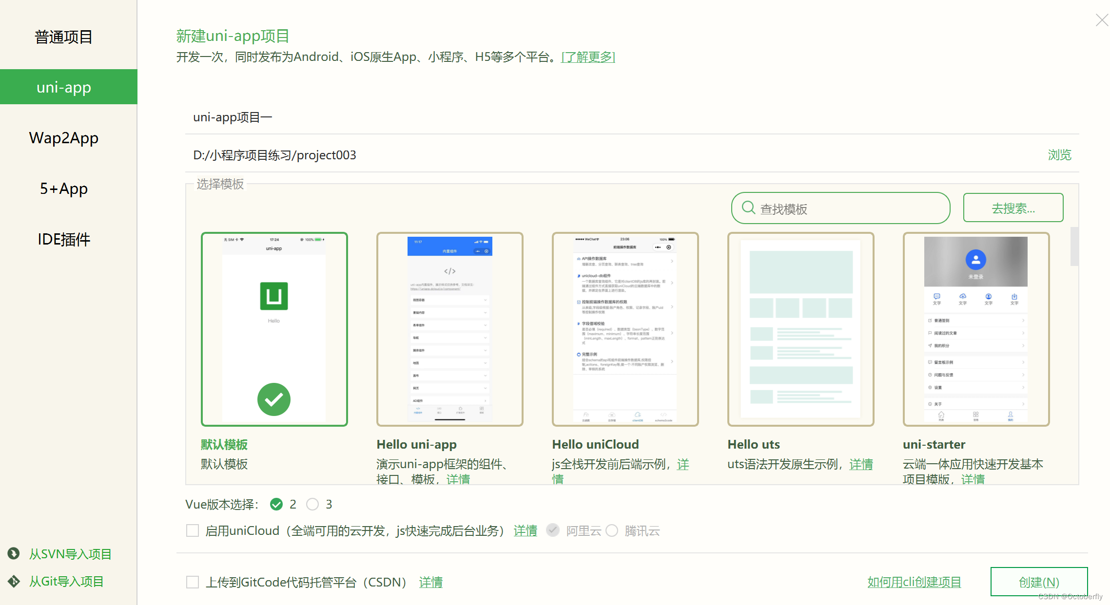
Task: Check upload to GitCode option
Action: coord(193,582)
